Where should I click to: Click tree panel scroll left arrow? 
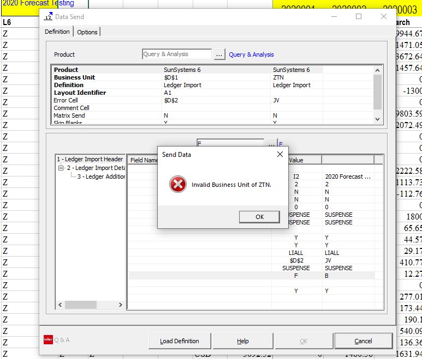coord(60,305)
